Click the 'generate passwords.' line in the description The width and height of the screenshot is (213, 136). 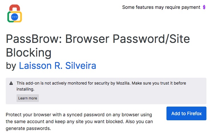[x=28, y=128]
